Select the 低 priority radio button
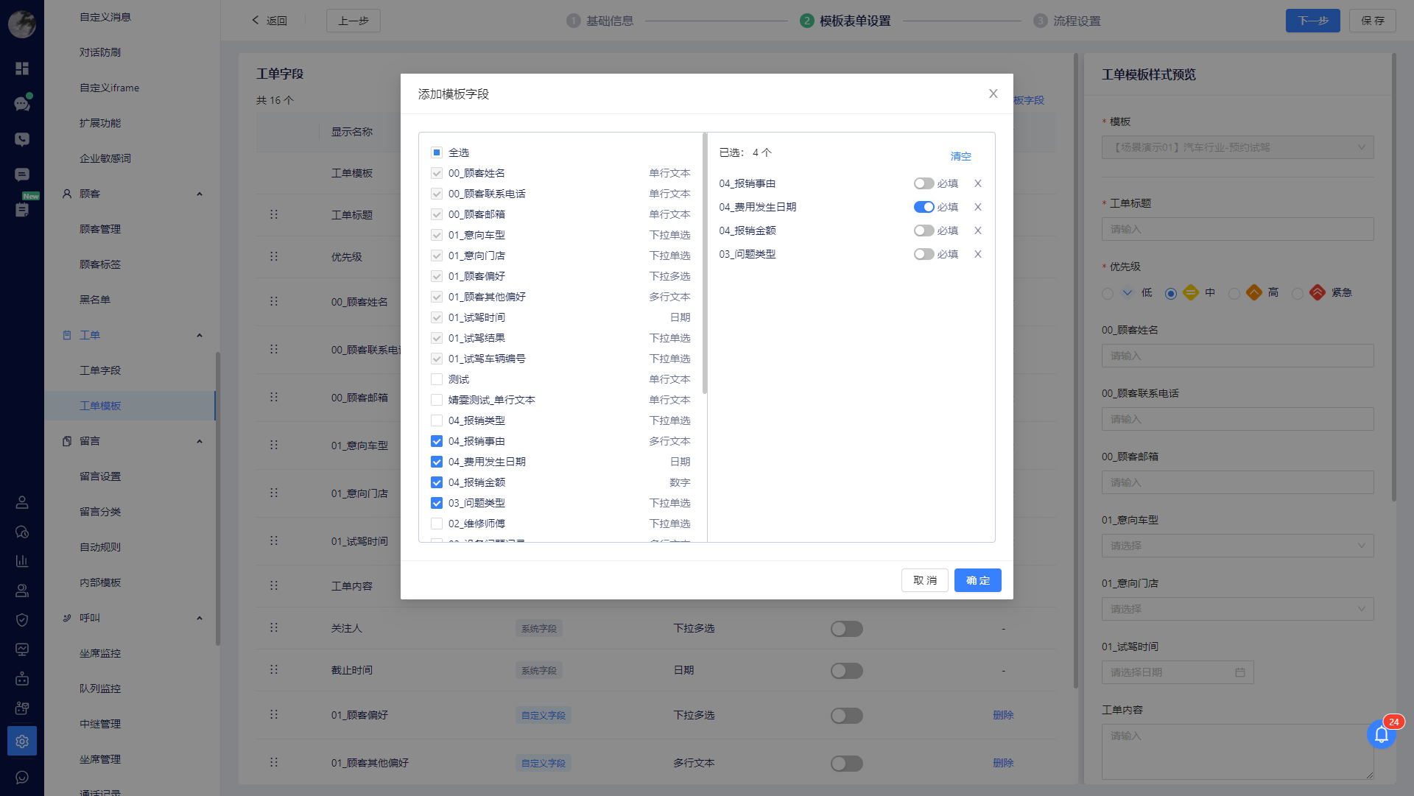Viewport: 1414px width, 796px height. pos(1108,293)
